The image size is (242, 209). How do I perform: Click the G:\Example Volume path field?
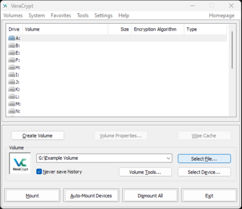(x=104, y=158)
